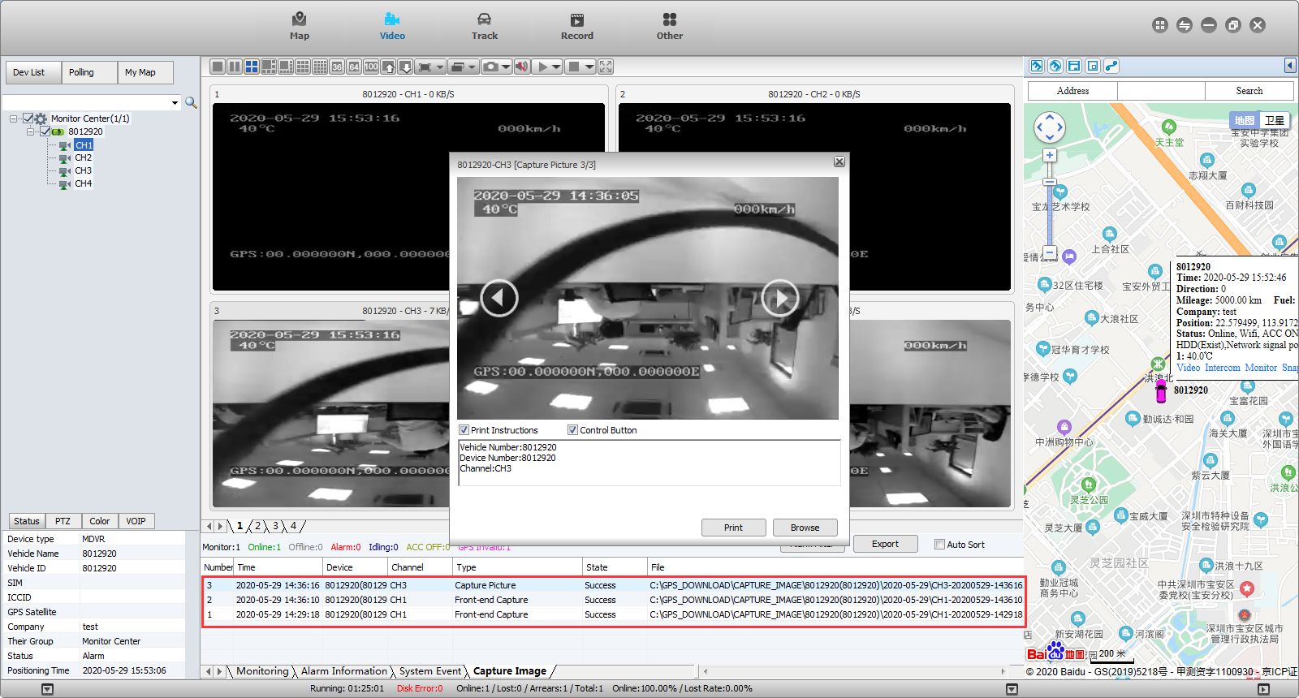Switch to the four-window grid layout
The height and width of the screenshot is (698, 1299).
[252, 67]
